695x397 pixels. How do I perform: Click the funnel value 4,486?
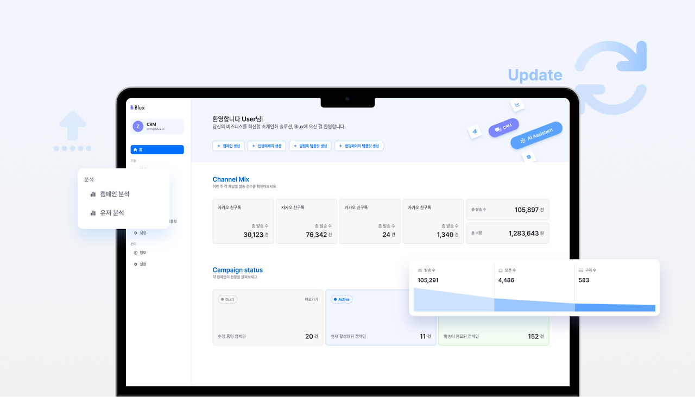(x=506, y=280)
